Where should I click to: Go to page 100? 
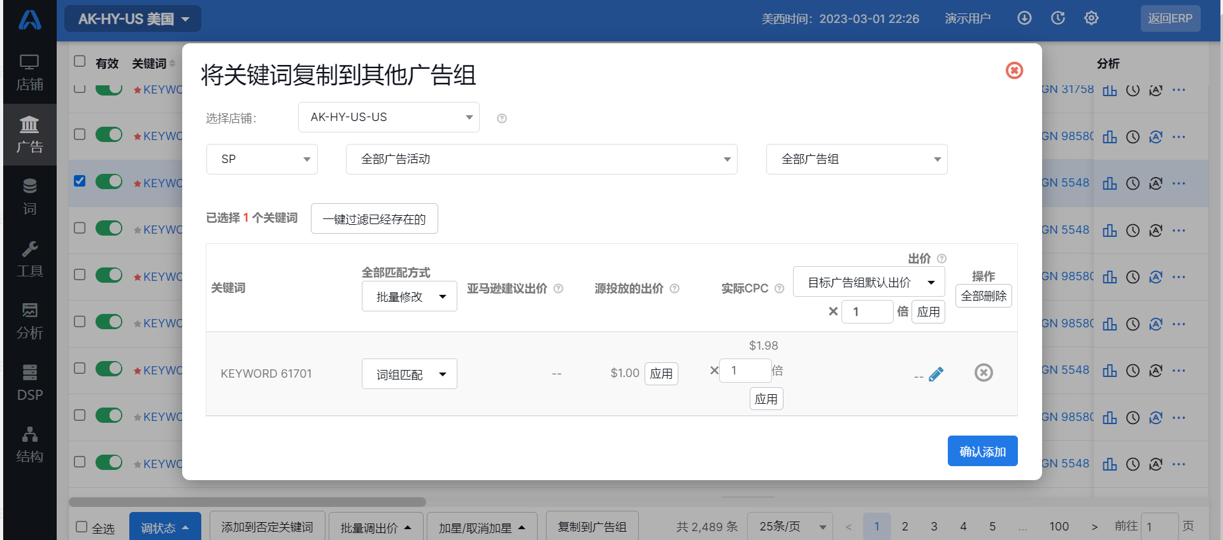1059,527
